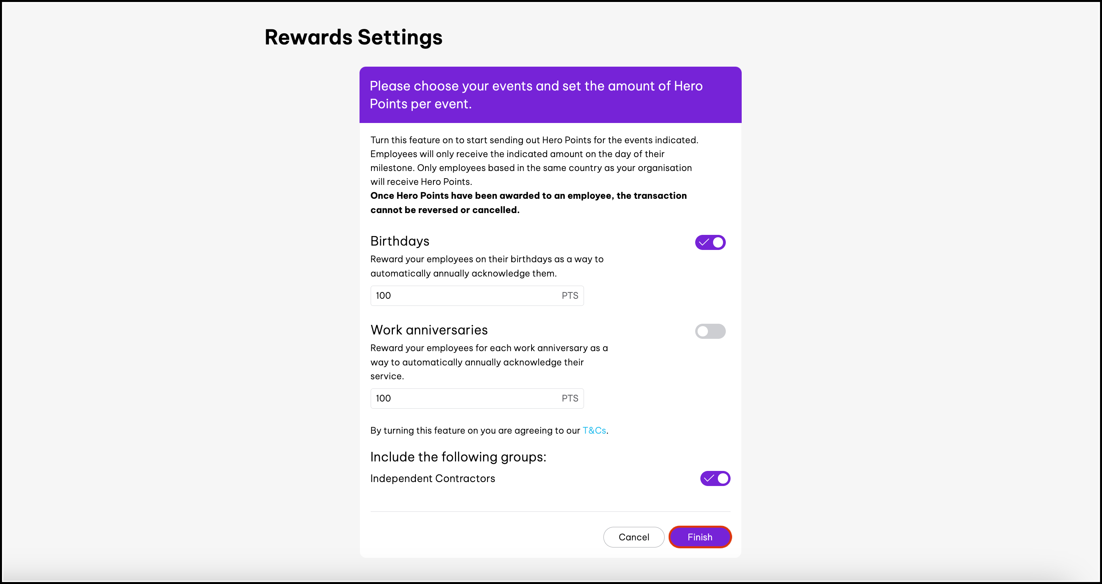
Task: Enable the Work anniversaries toggle
Action: point(710,331)
